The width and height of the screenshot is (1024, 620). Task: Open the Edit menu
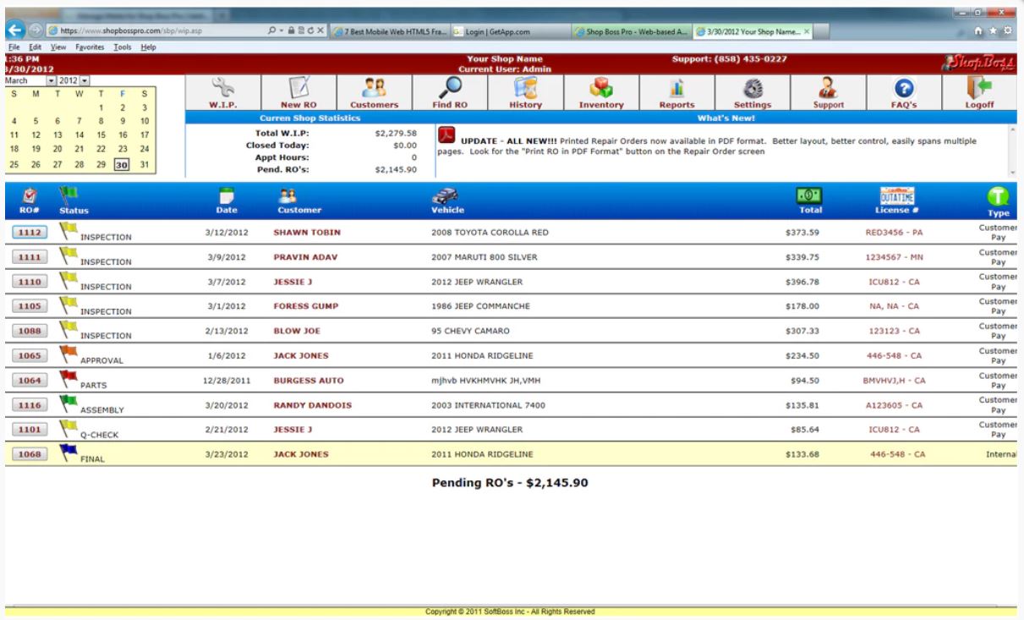pos(35,47)
